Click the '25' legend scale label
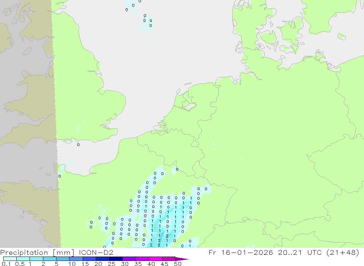This screenshot has height=266, width=364. [111, 264]
